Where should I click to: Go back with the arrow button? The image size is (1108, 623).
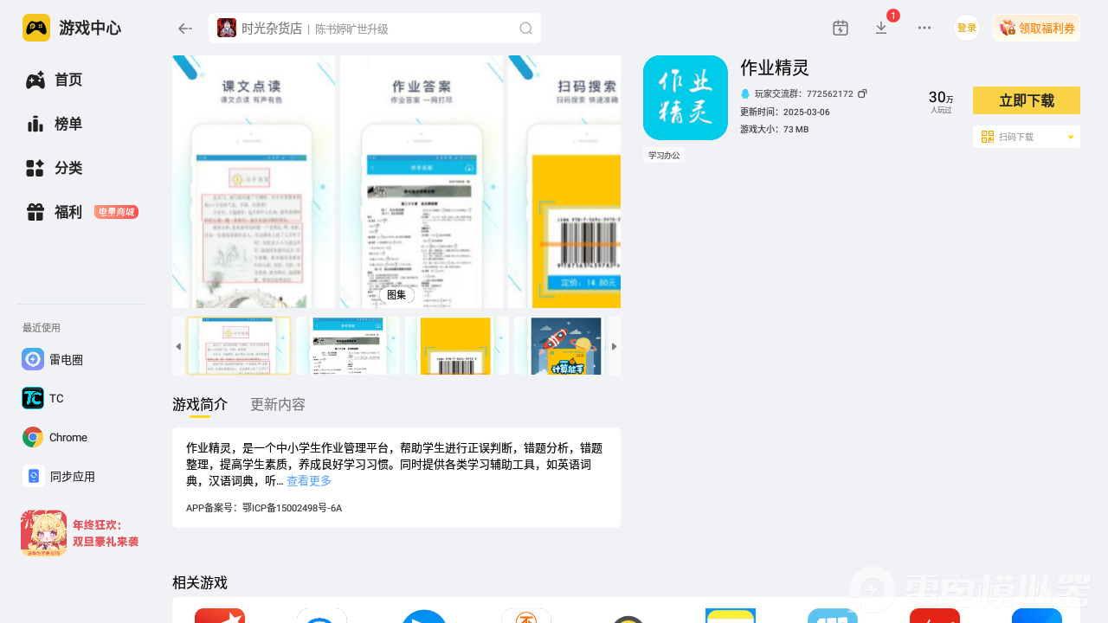point(184,29)
